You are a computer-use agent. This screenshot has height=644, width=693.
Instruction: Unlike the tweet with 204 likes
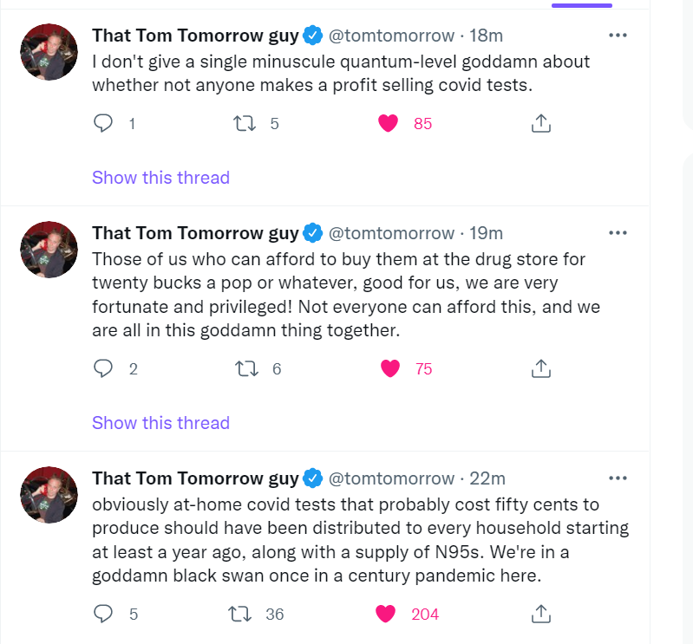pos(386,615)
